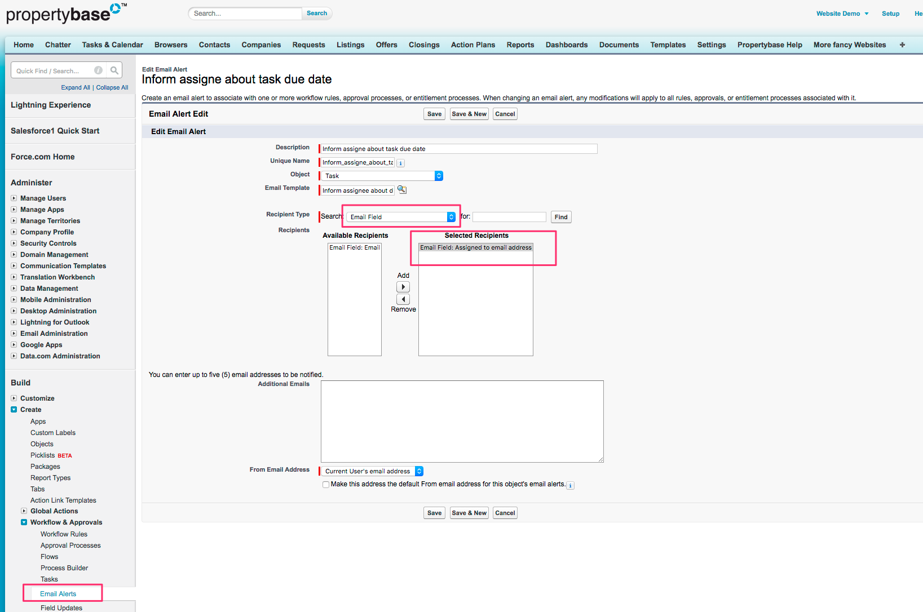Open Process Builder in sidebar
Screen dimensions: 923x612
pyautogui.click(x=64, y=568)
